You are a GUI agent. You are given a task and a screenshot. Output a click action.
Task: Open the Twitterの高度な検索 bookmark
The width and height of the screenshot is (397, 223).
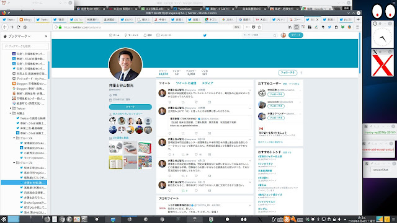(x=31, y=118)
